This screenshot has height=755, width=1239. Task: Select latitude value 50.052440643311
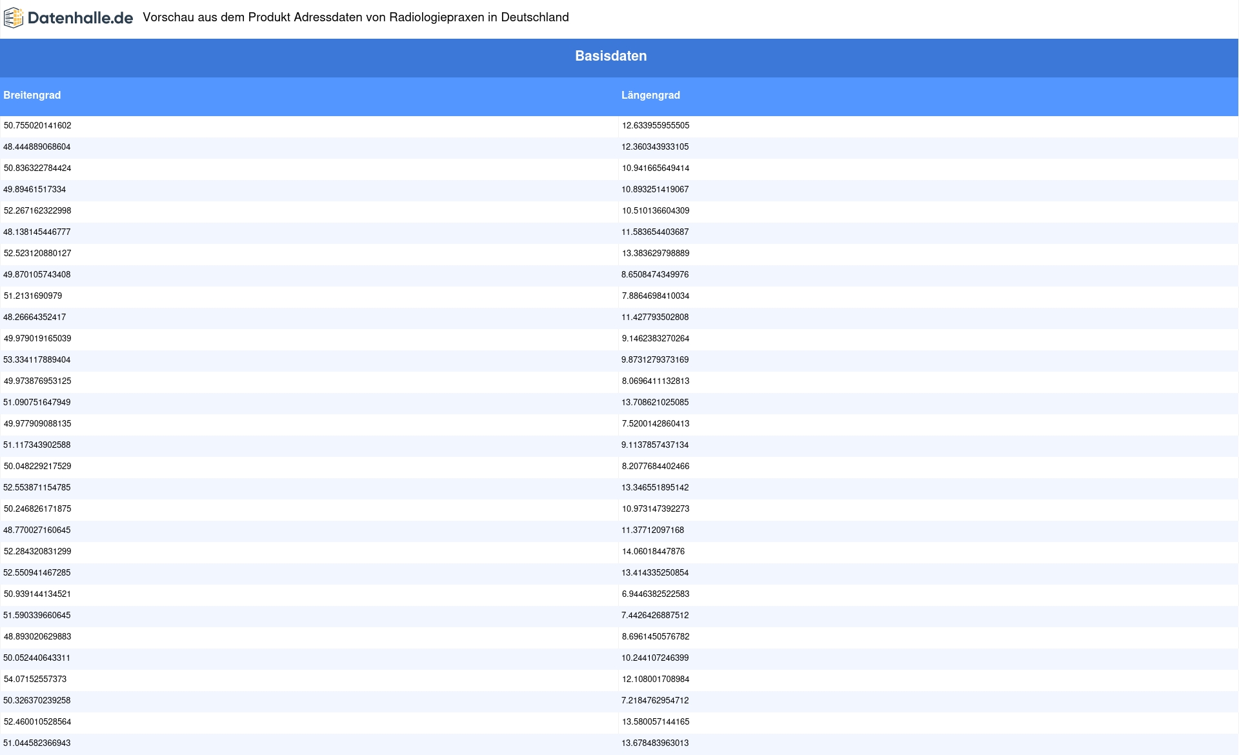pyautogui.click(x=37, y=658)
